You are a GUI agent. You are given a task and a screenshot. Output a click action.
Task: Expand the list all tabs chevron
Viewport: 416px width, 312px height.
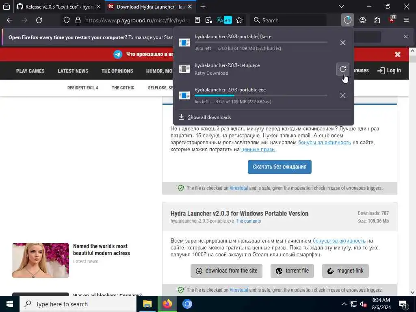pyautogui.click(x=342, y=6)
